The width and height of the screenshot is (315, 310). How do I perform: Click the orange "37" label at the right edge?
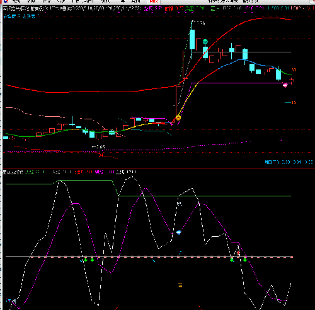[294, 69]
